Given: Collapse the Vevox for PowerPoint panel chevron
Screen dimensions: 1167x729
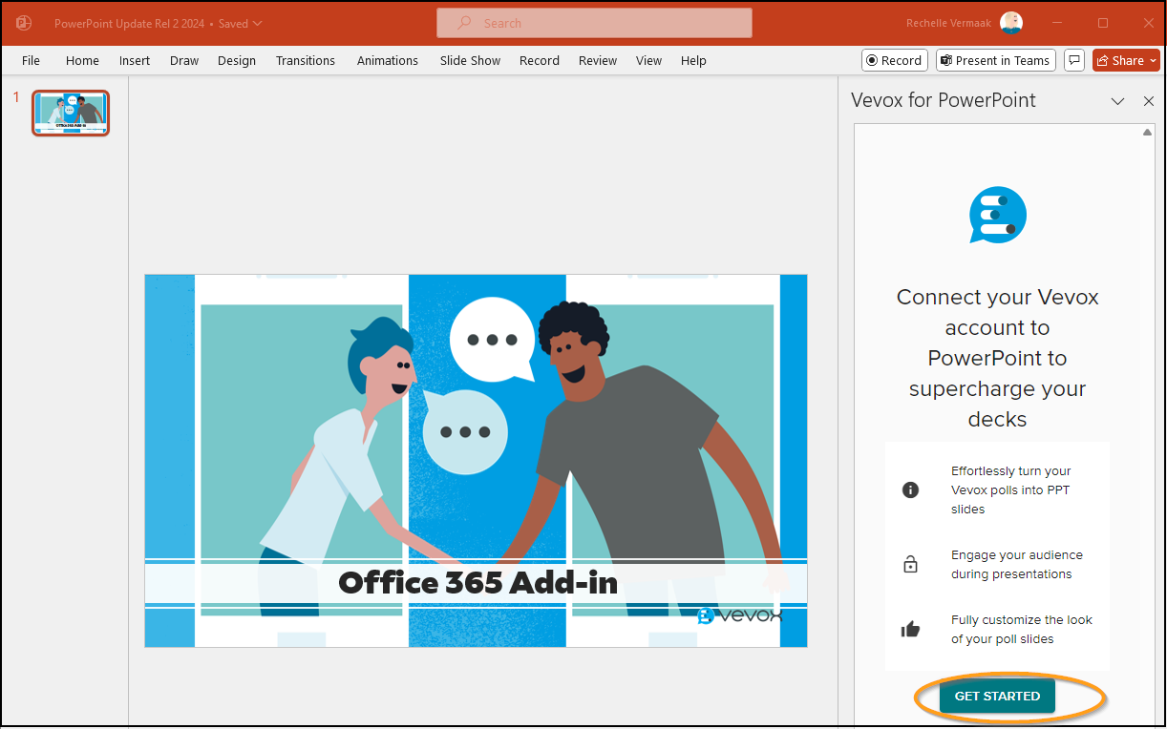Looking at the screenshot, I should 1117,101.
